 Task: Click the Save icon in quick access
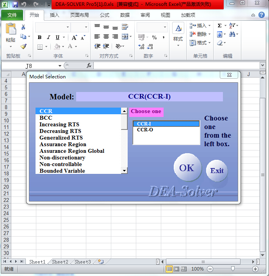(15, 4)
